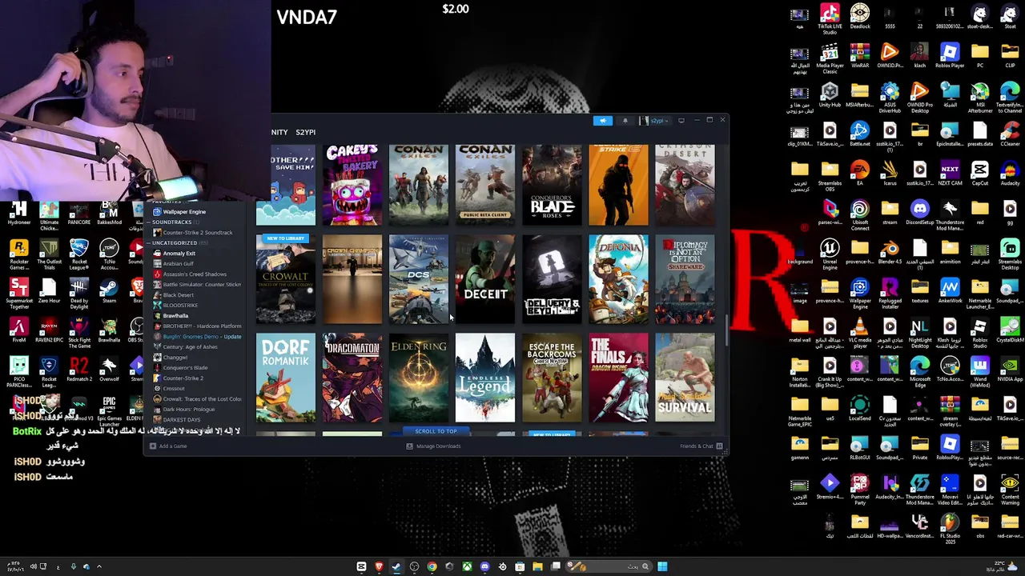Open DCS World game cover
1025x576 pixels.
pyautogui.click(x=419, y=279)
